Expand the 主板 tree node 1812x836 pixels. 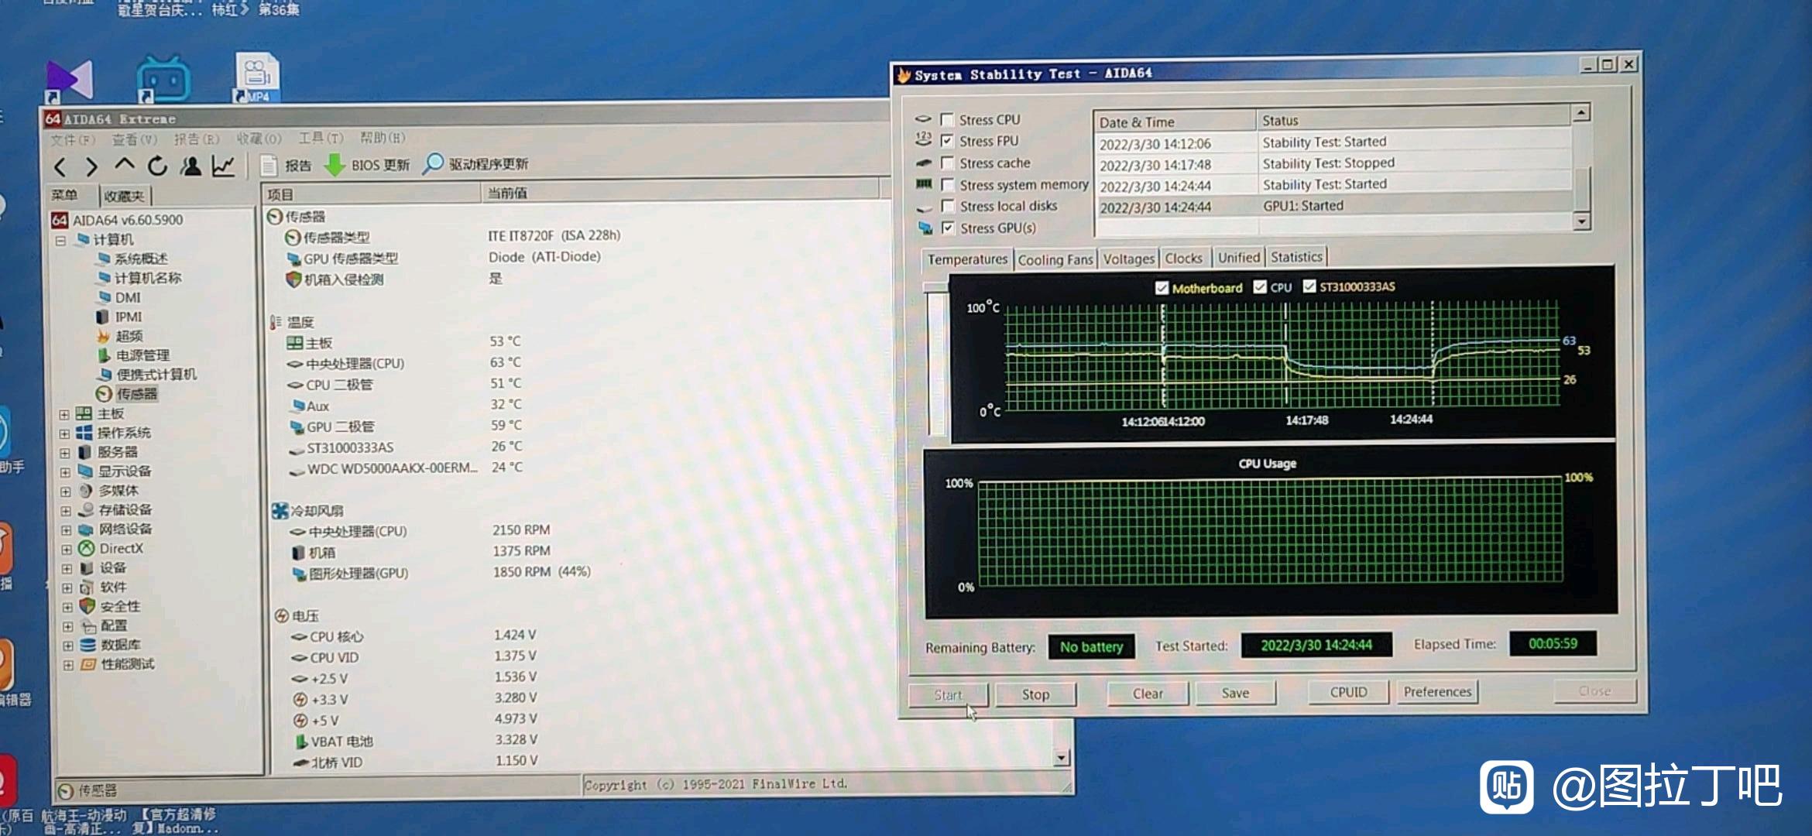pyautogui.click(x=64, y=415)
